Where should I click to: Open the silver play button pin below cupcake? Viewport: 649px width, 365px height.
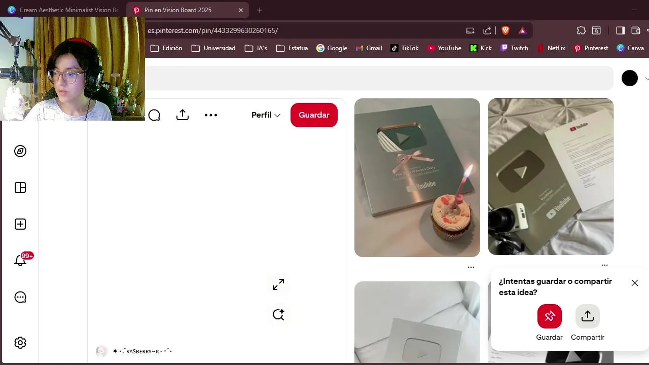[x=417, y=322]
